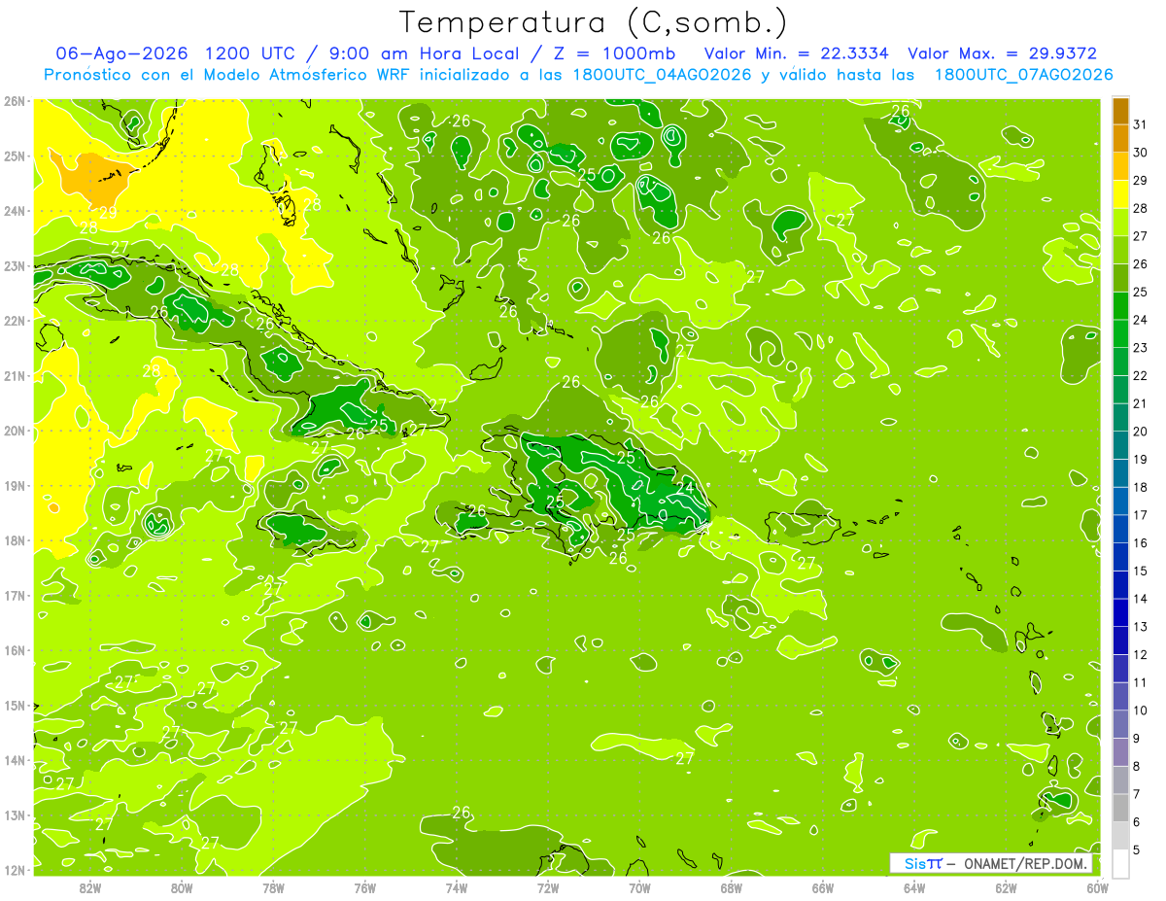
Task: Click the "13N" latitude label
Action: click(15, 815)
